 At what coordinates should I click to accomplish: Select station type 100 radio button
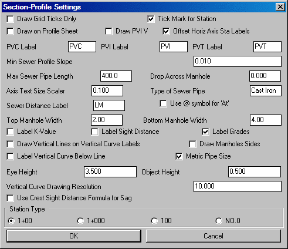pyautogui.click(x=154, y=221)
